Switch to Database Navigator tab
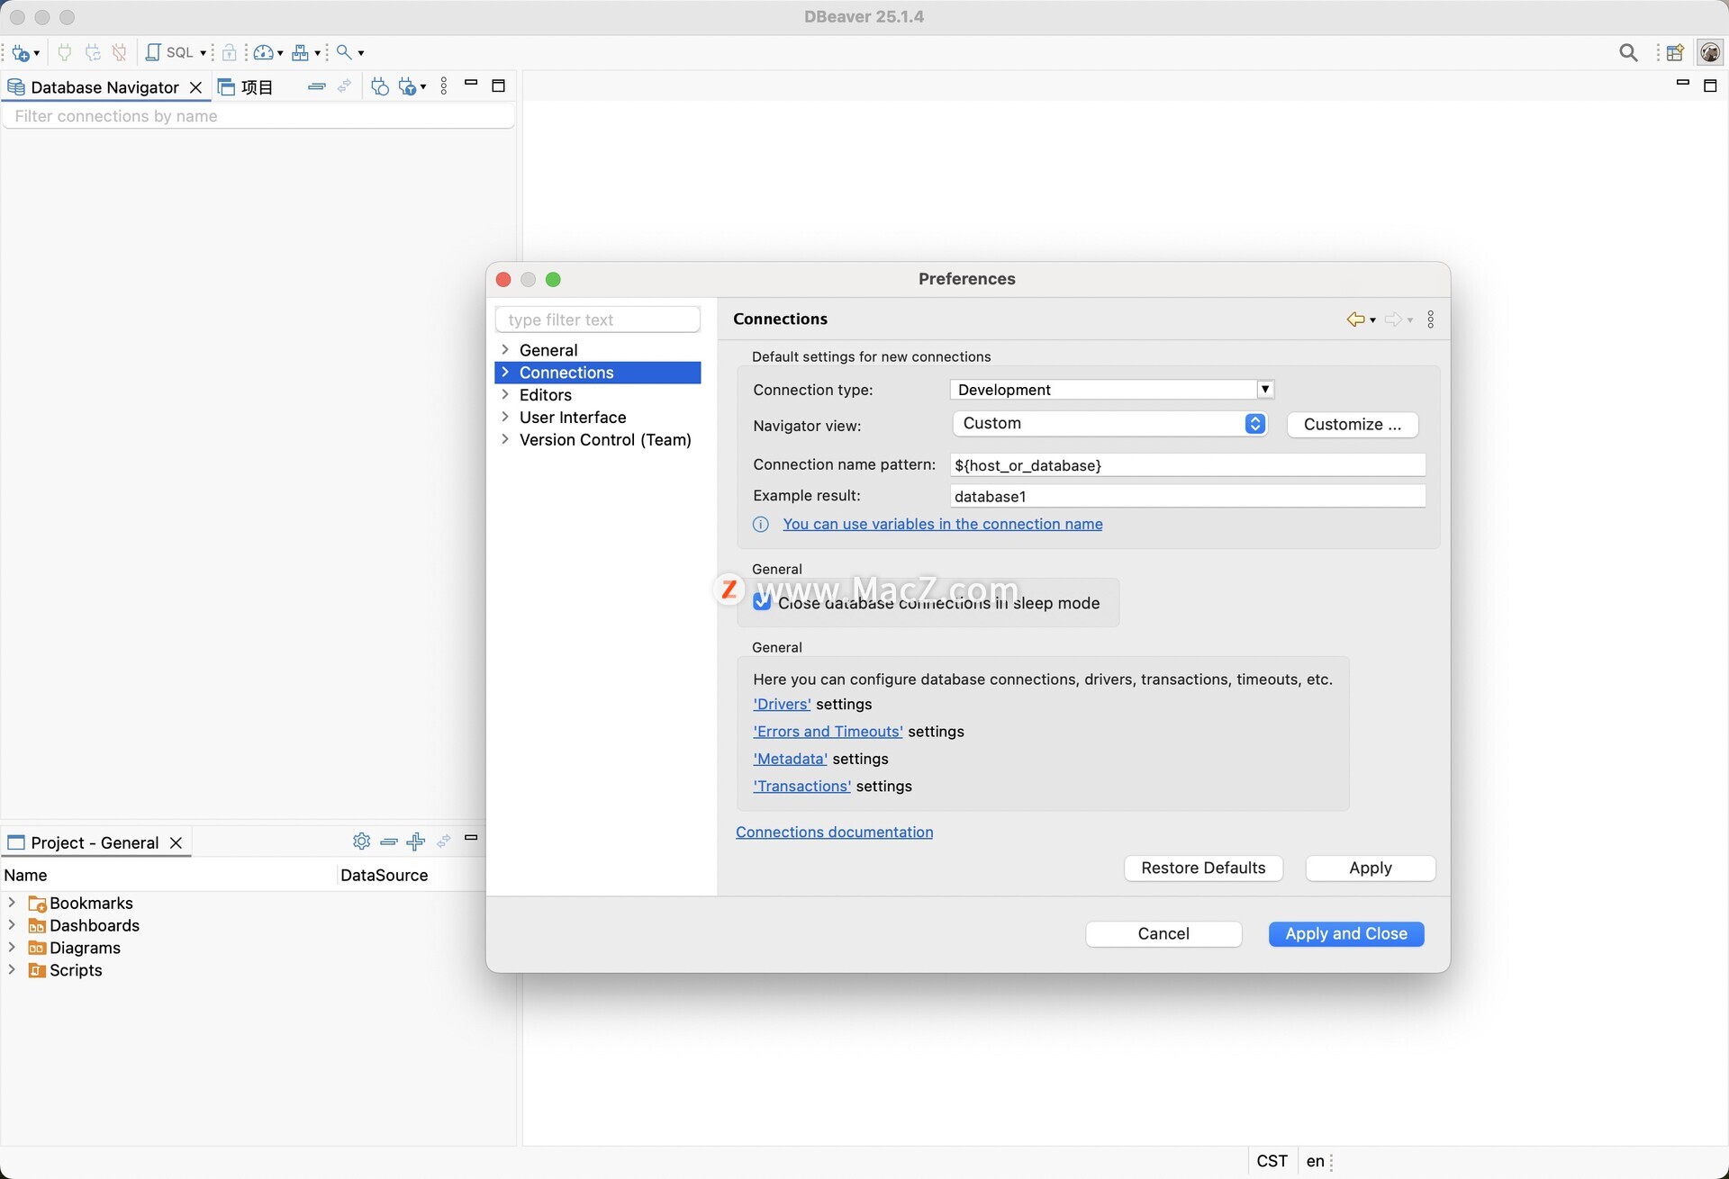This screenshot has width=1729, height=1179. point(104,87)
